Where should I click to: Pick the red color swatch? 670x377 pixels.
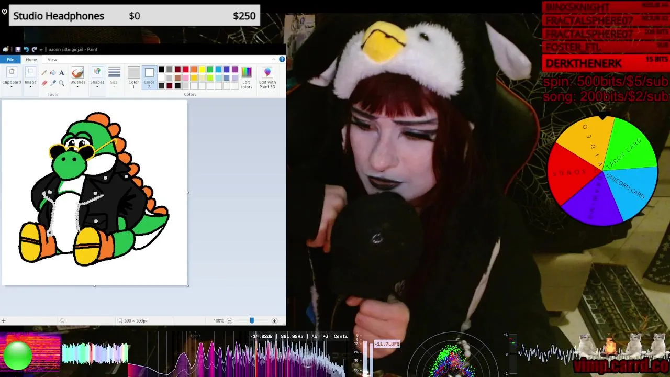coord(186,70)
